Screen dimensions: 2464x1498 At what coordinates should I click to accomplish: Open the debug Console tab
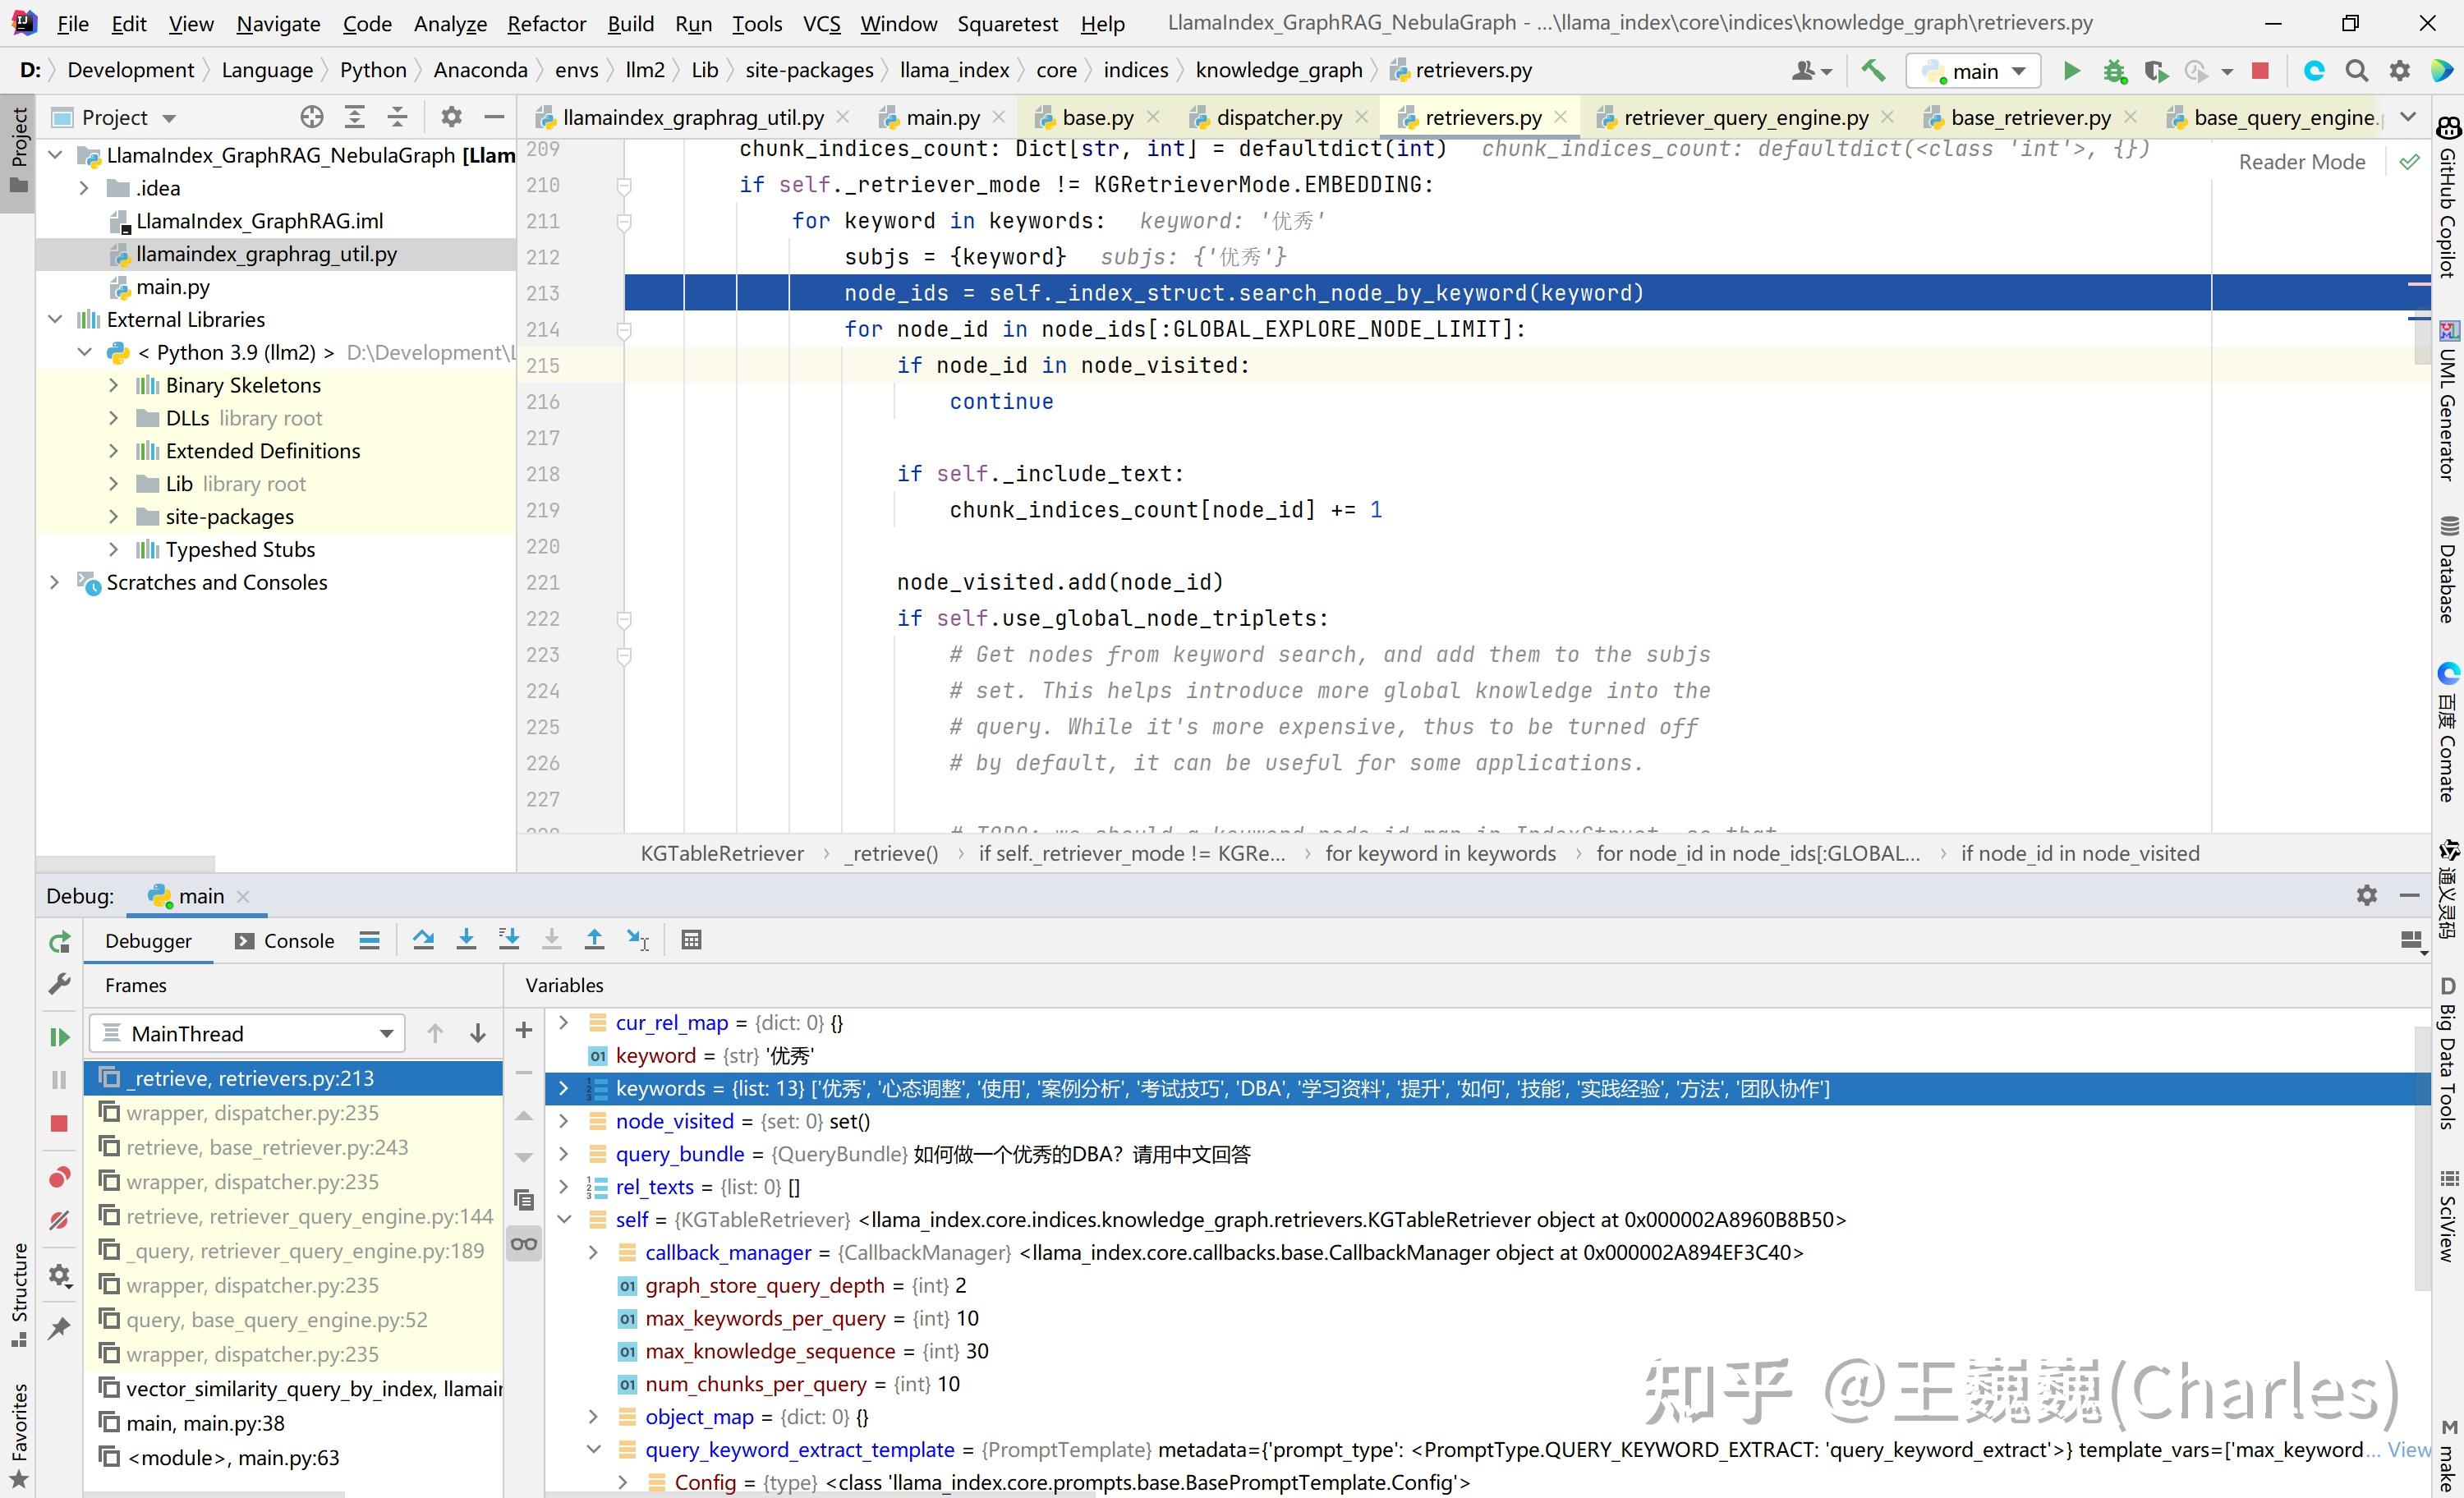(x=285, y=940)
